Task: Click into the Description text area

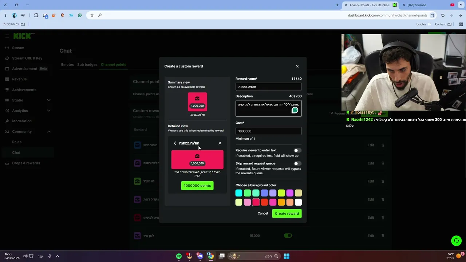Action: 268,108
